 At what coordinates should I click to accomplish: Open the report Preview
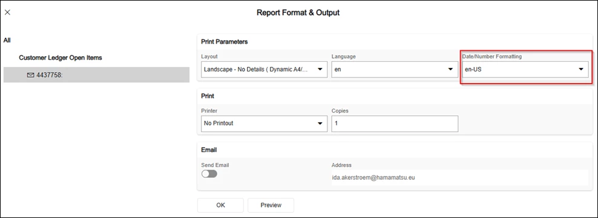click(x=271, y=205)
